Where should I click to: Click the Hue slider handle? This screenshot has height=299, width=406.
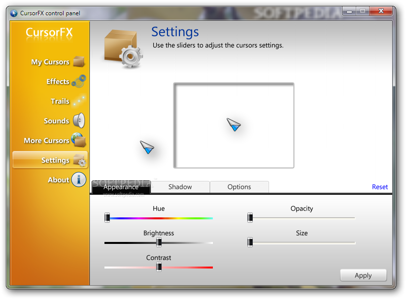107,217
